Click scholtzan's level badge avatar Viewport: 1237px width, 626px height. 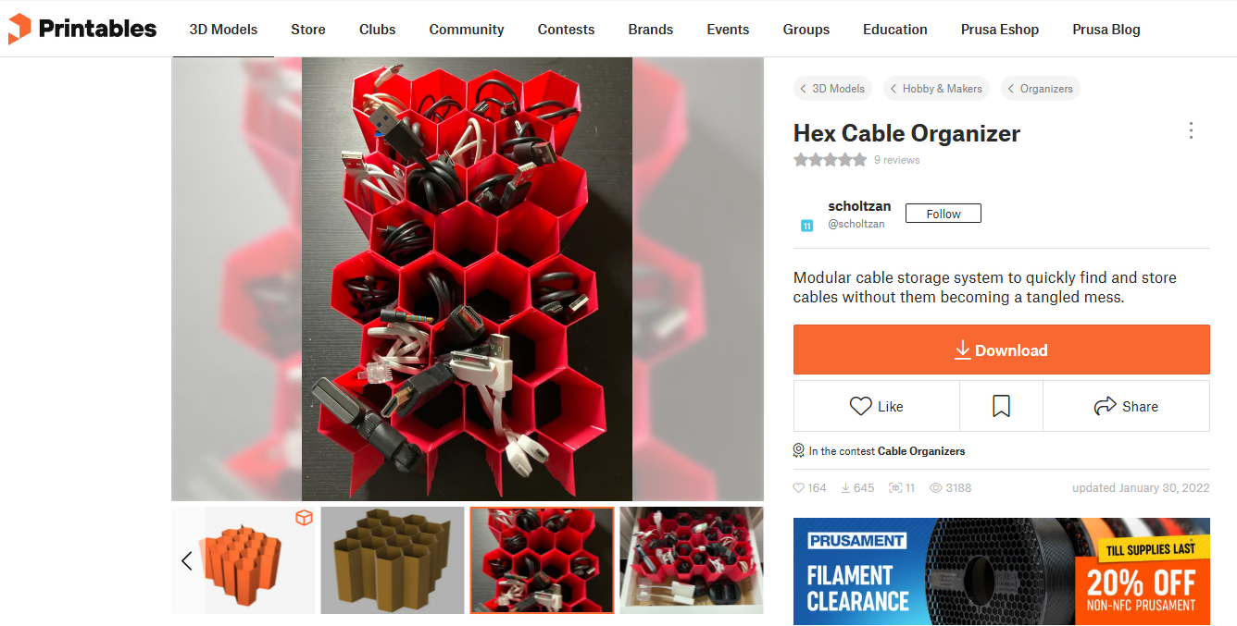(806, 226)
